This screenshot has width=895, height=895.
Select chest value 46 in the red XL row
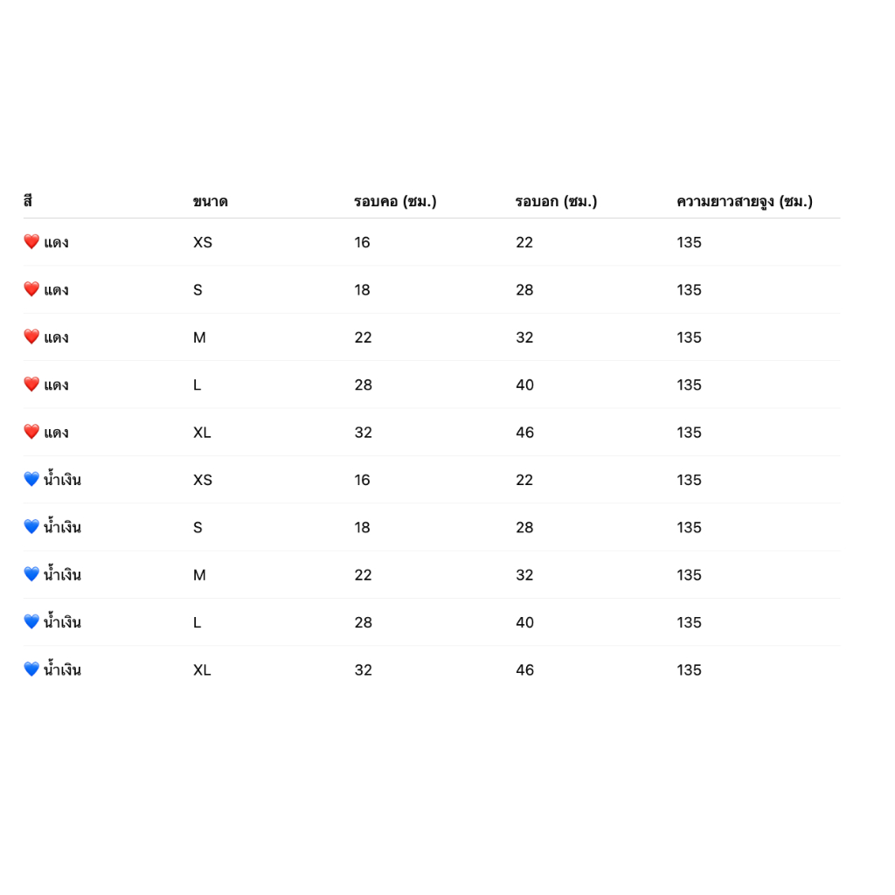(524, 433)
